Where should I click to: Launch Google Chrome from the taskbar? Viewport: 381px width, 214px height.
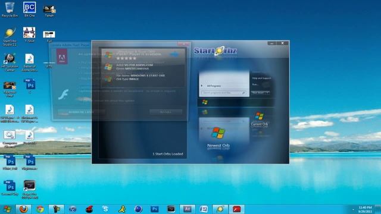coord(40,209)
